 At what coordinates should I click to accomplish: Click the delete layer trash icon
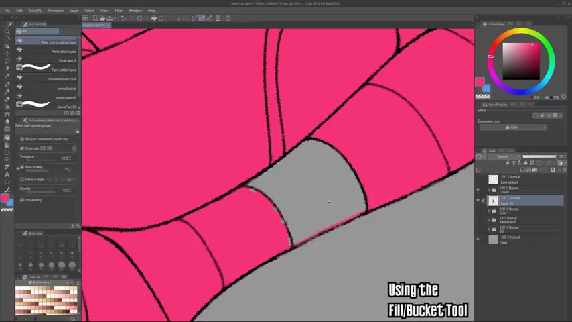pos(565,170)
